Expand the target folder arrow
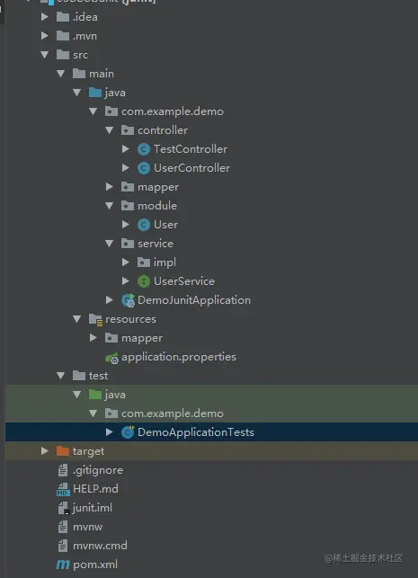418x578 pixels. (45, 451)
